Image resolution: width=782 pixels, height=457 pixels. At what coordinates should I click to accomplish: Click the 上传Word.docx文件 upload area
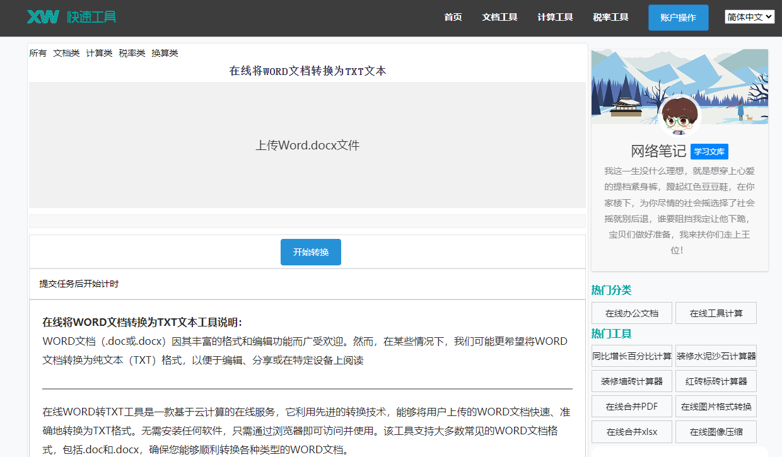(307, 145)
